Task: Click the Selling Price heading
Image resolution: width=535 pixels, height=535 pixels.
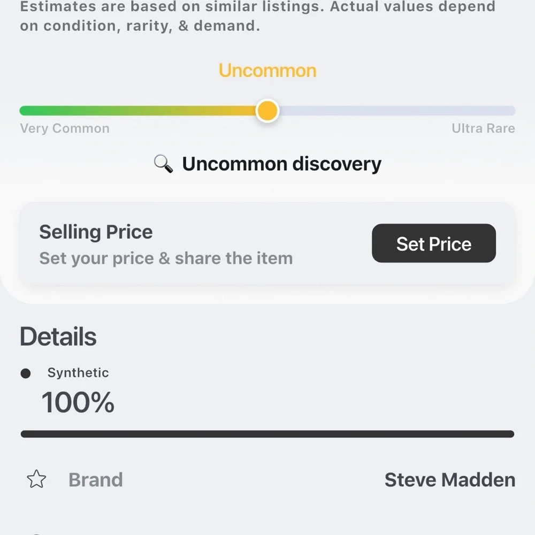Action: (x=96, y=232)
